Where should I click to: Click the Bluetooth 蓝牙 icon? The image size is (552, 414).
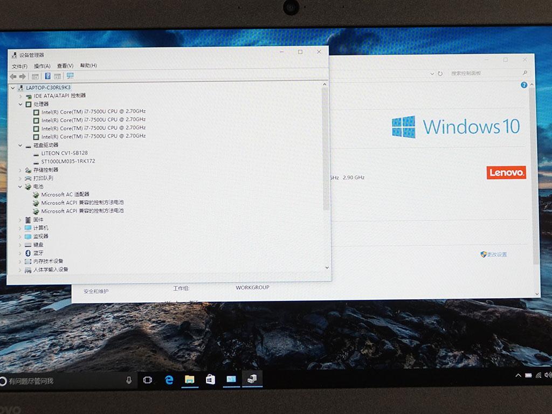(28, 253)
